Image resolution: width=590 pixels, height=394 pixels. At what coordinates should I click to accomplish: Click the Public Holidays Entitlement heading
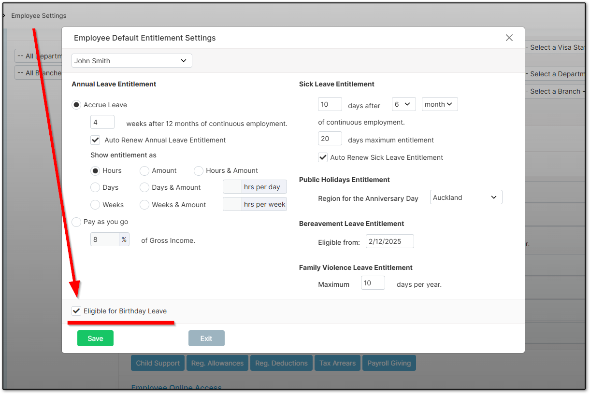345,180
